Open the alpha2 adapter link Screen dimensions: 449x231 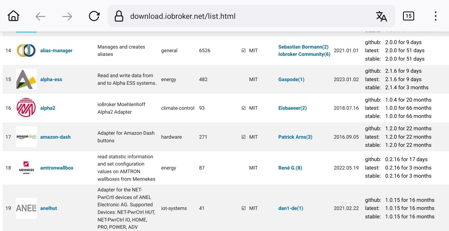tap(48, 108)
